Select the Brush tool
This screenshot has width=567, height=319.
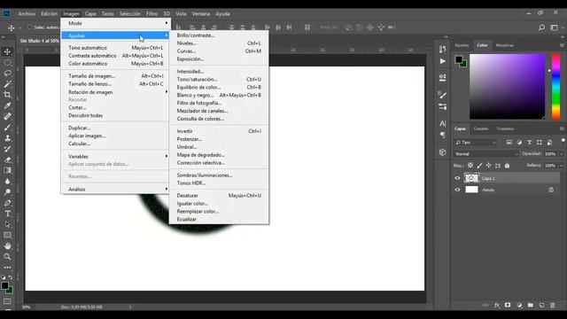tap(7, 128)
